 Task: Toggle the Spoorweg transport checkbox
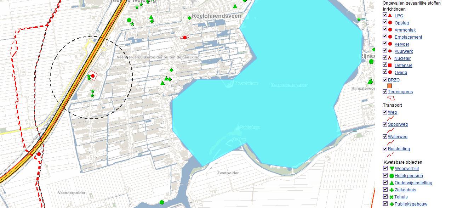[385, 124]
